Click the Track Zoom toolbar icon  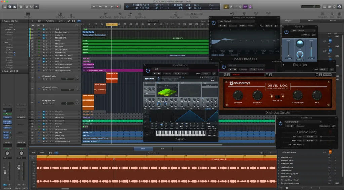point(28,15)
